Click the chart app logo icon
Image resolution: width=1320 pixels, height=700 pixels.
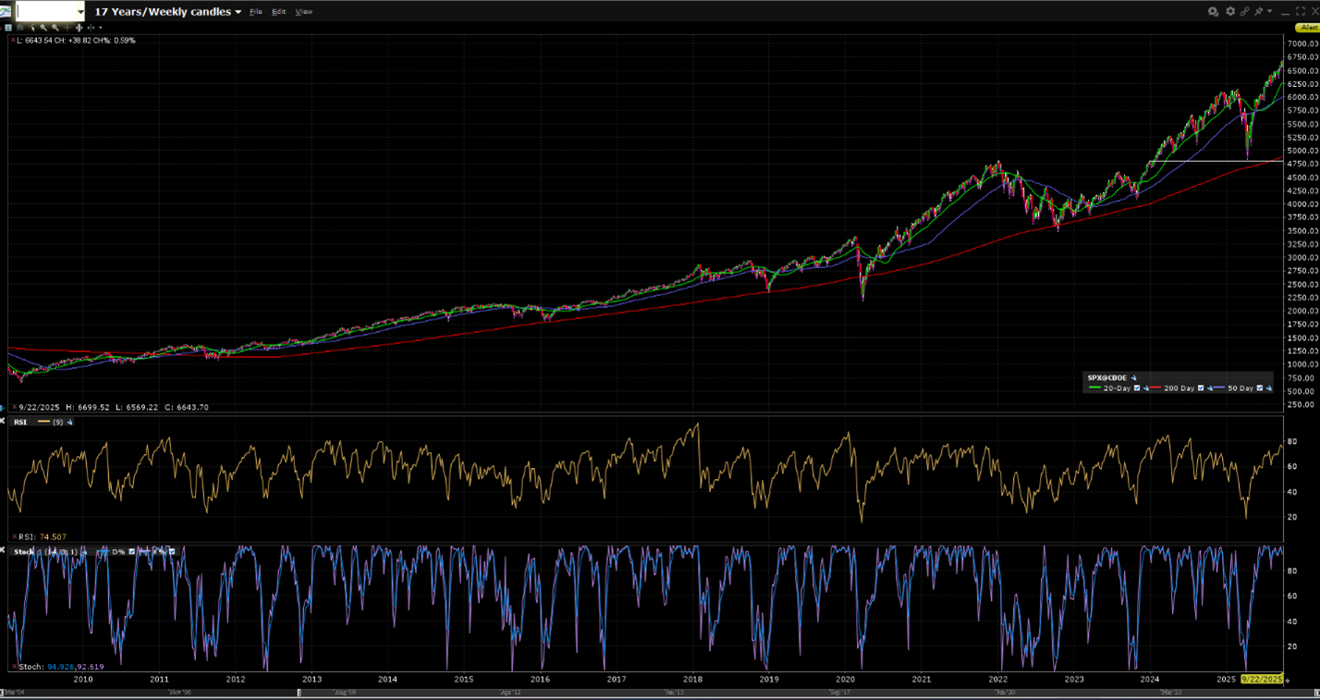point(7,11)
